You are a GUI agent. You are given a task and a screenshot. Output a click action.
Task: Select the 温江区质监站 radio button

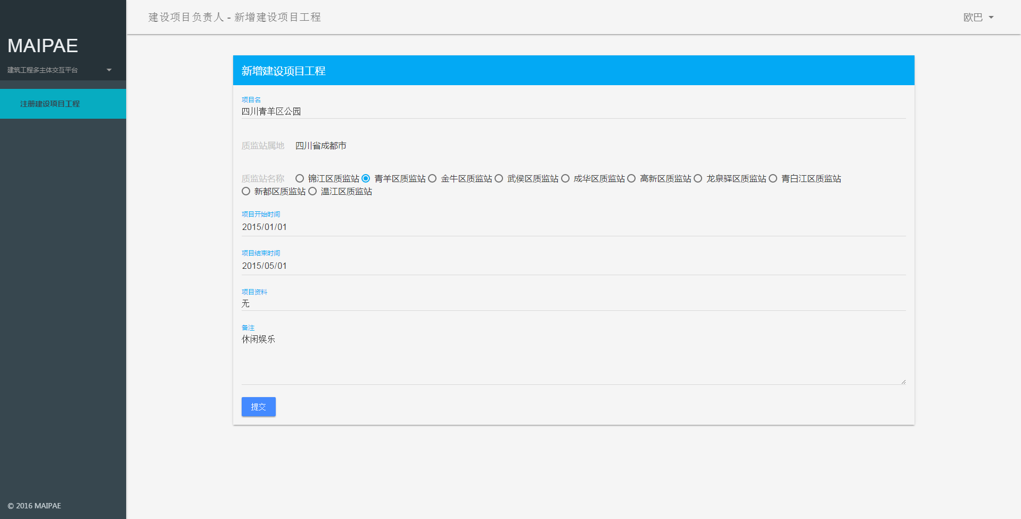point(312,191)
